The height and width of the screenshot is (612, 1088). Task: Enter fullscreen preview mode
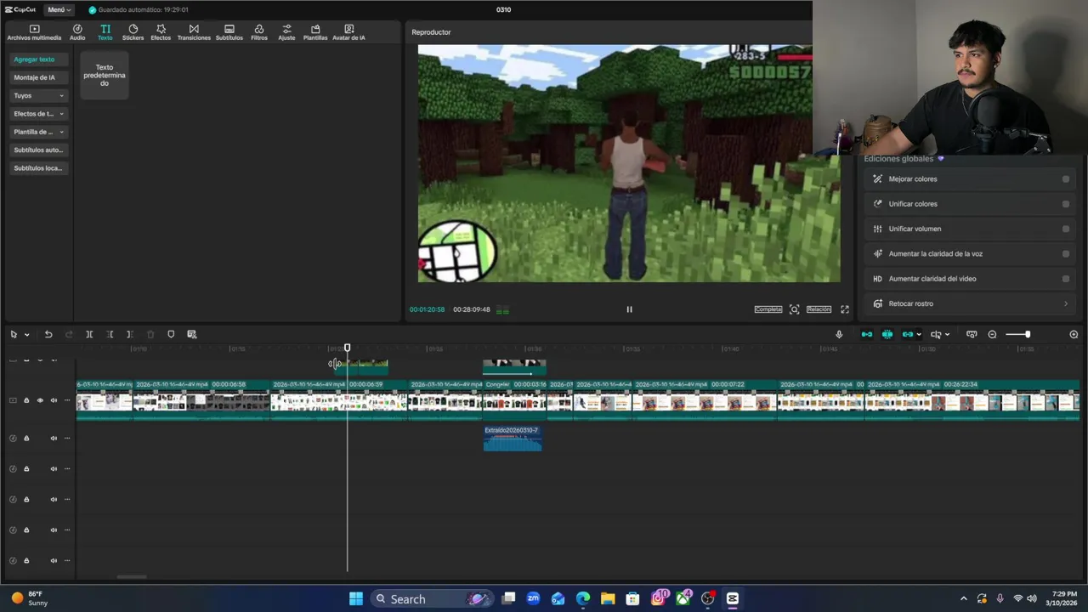point(845,309)
